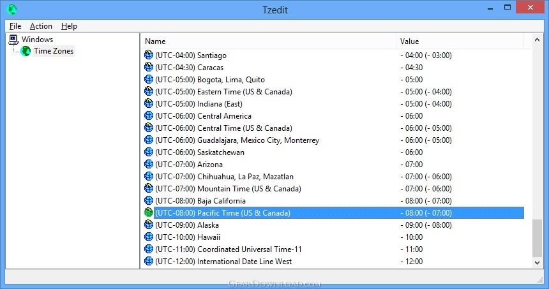Minimize the Tzedit window
Image resolution: width=549 pixels, height=289 pixels.
coord(490,8)
